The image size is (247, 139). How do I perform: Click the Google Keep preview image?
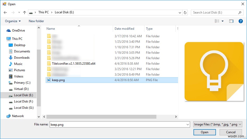[214, 71]
